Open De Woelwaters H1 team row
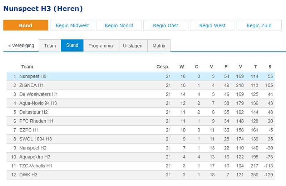286x186 pixels. coord(140,94)
